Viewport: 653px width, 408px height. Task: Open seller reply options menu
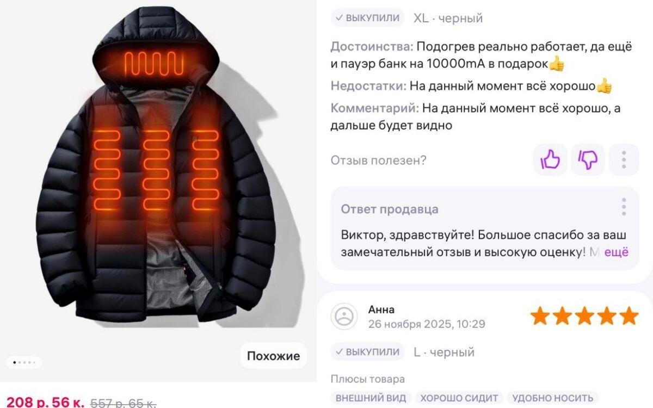[624, 207]
